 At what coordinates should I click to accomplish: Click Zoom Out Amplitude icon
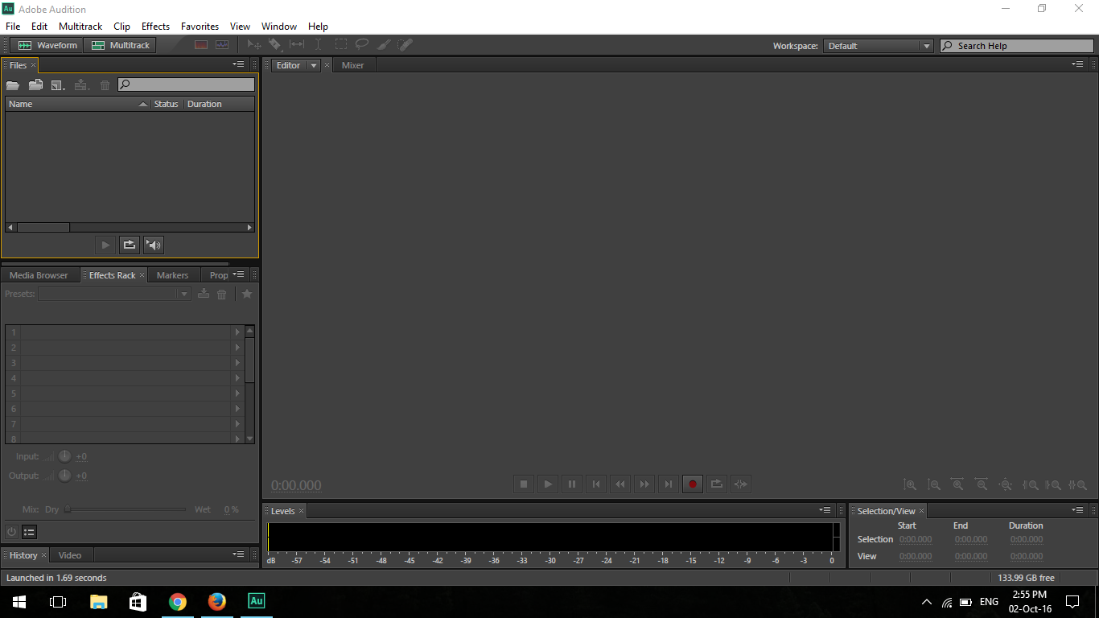pos(934,484)
